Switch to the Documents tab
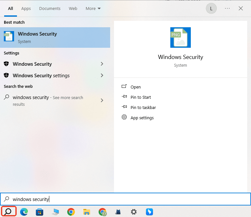This screenshot has width=251, height=217. [x=50, y=9]
